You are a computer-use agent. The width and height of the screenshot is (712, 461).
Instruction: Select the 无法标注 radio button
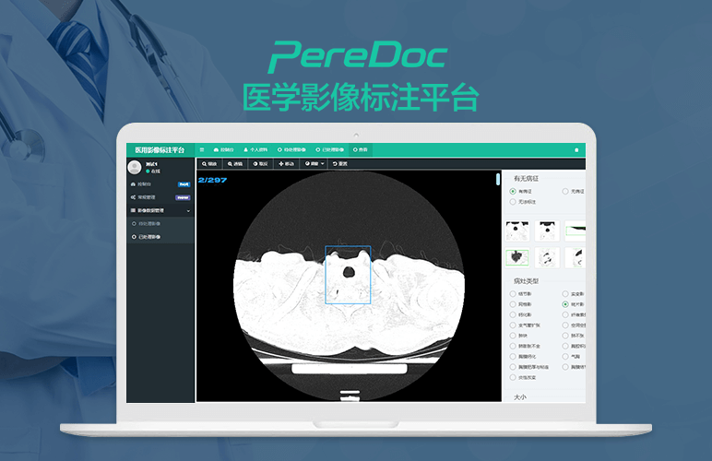tap(513, 201)
